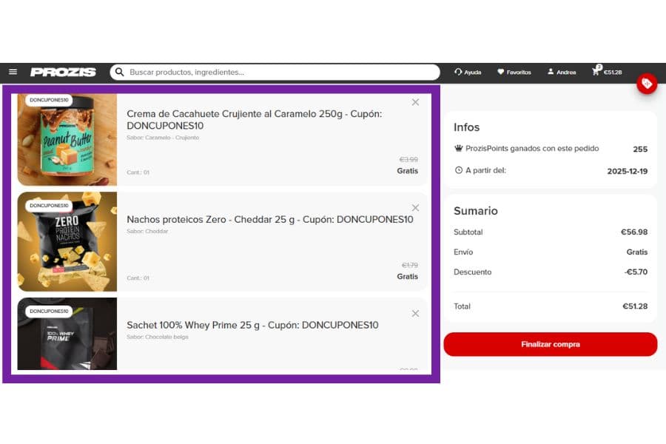Screen dimensions: 666x444
Task: Click the Envío value Gratis
Action: (637, 252)
